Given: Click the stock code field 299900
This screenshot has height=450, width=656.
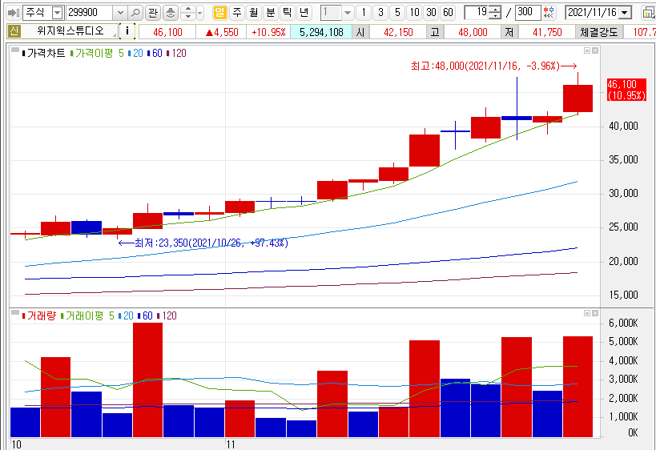Looking at the screenshot, I should tap(89, 13).
